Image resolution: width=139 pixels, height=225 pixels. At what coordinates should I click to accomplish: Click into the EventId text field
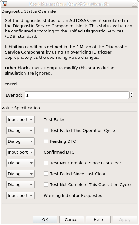[x=77, y=95]
